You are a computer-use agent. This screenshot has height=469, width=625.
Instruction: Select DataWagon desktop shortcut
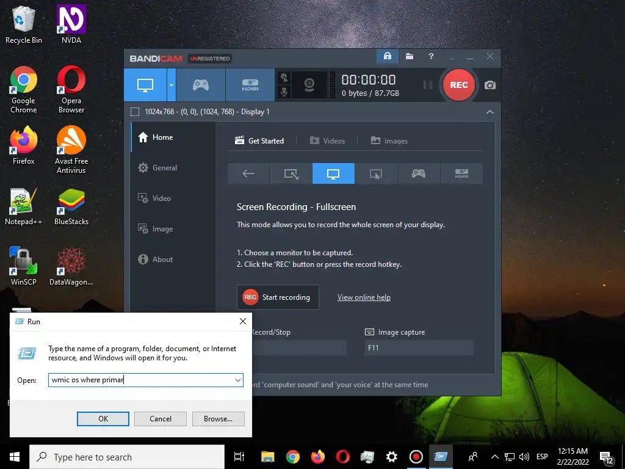[x=71, y=266]
